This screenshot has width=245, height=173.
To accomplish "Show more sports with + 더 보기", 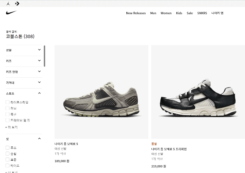I will pos(11,127).
